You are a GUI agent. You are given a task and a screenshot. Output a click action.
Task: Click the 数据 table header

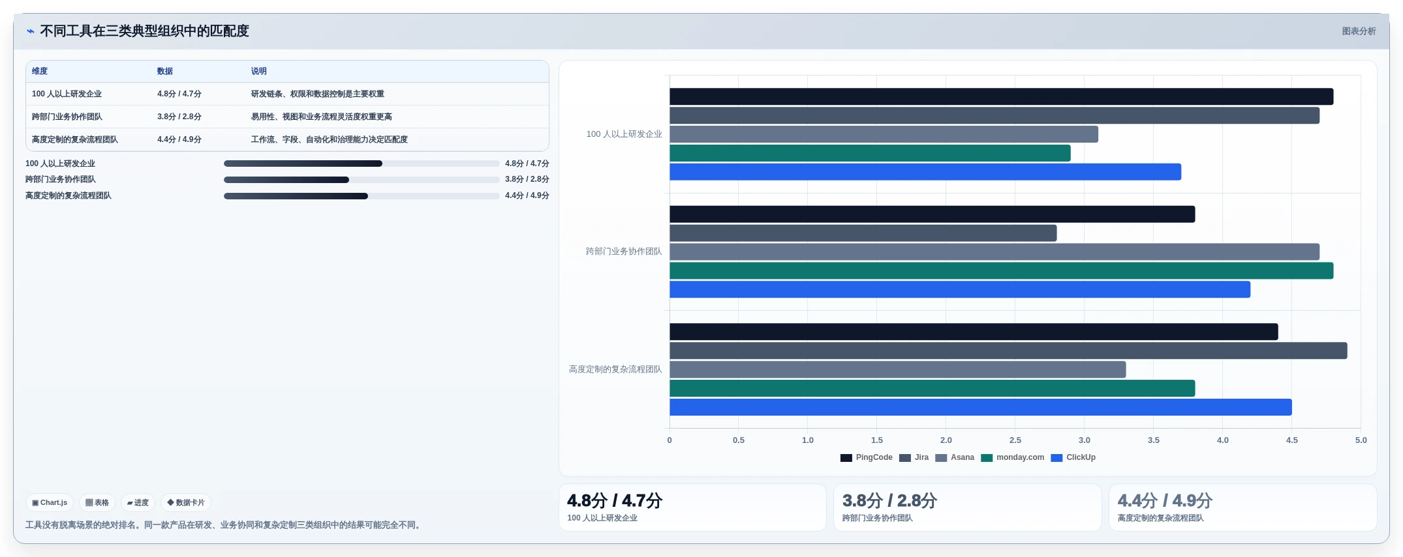point(165,71)
